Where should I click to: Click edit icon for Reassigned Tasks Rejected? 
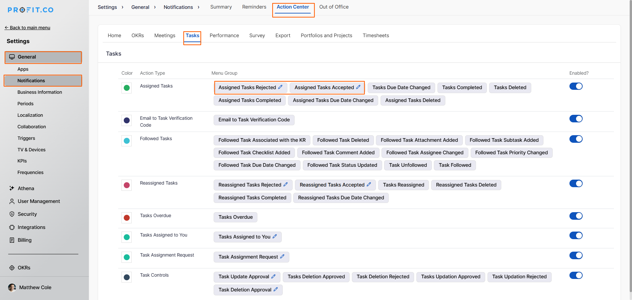click(285, 185)
